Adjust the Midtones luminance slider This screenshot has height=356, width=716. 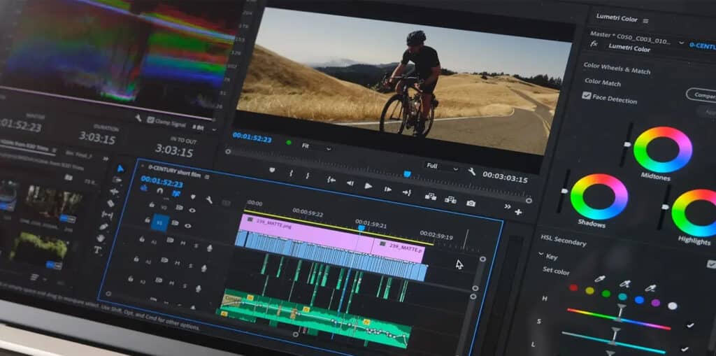pos(627,144)
